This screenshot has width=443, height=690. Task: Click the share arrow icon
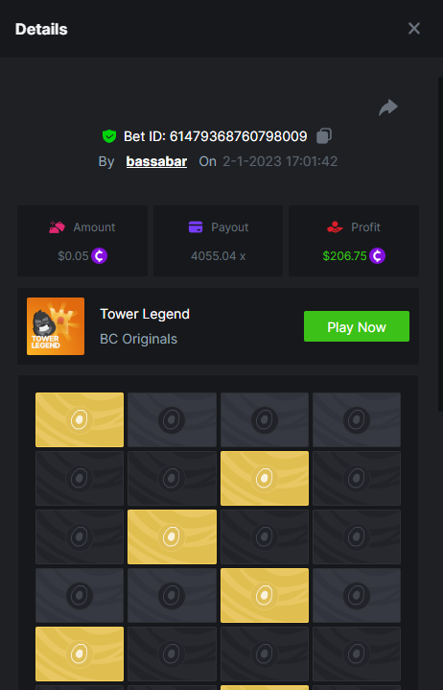[x=388, y=107]
